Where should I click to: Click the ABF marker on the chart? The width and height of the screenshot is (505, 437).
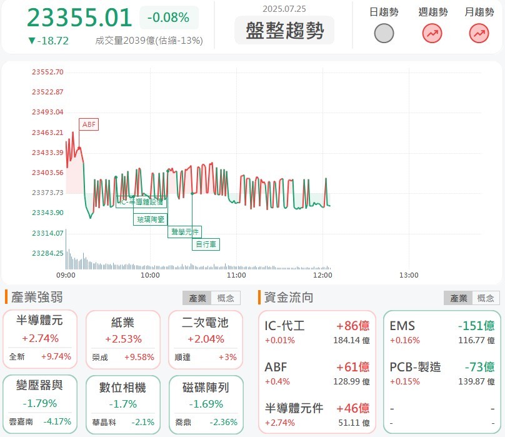[89, 124]
